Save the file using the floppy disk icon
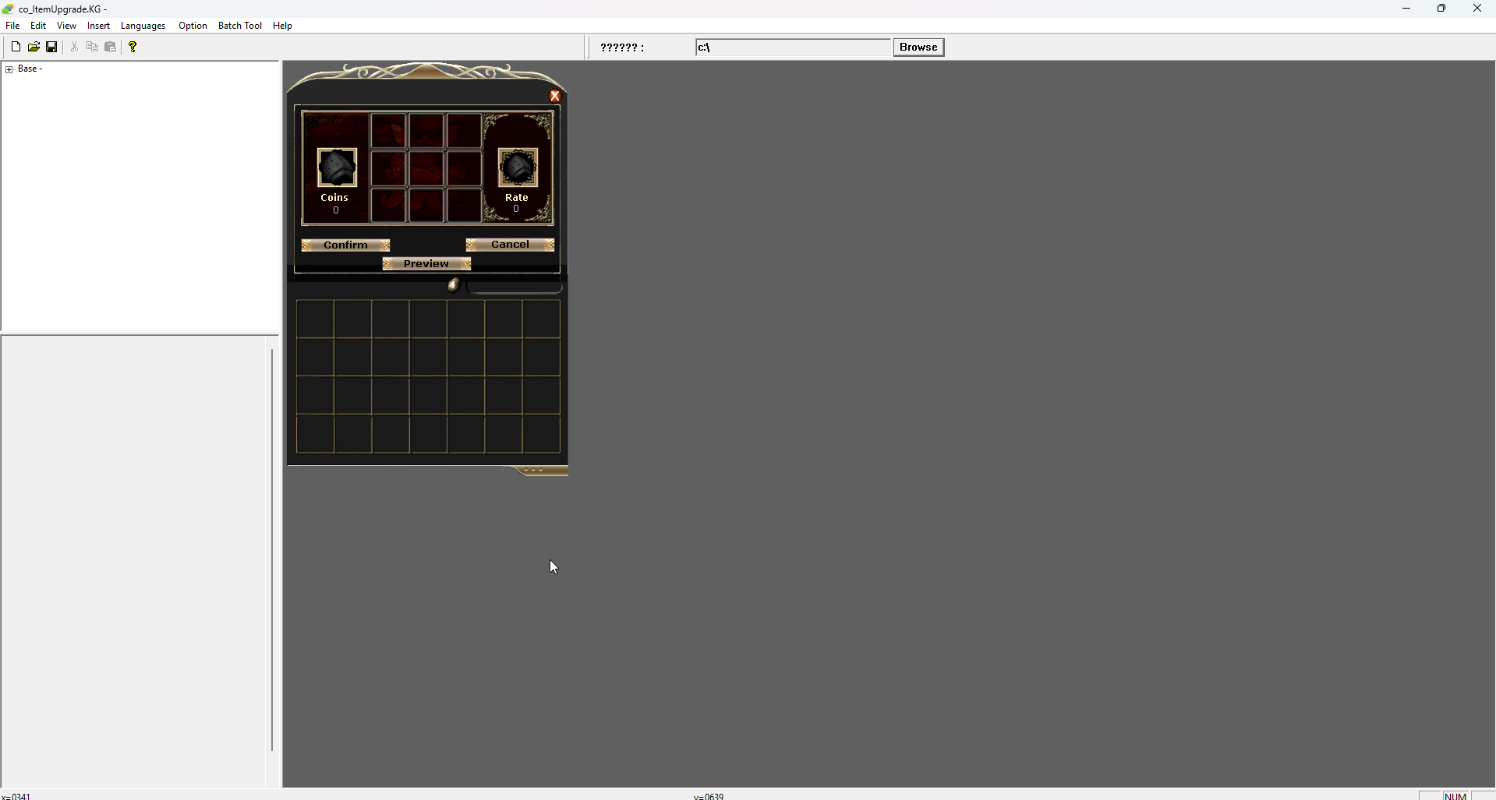1496x800 pixels. 51,46
